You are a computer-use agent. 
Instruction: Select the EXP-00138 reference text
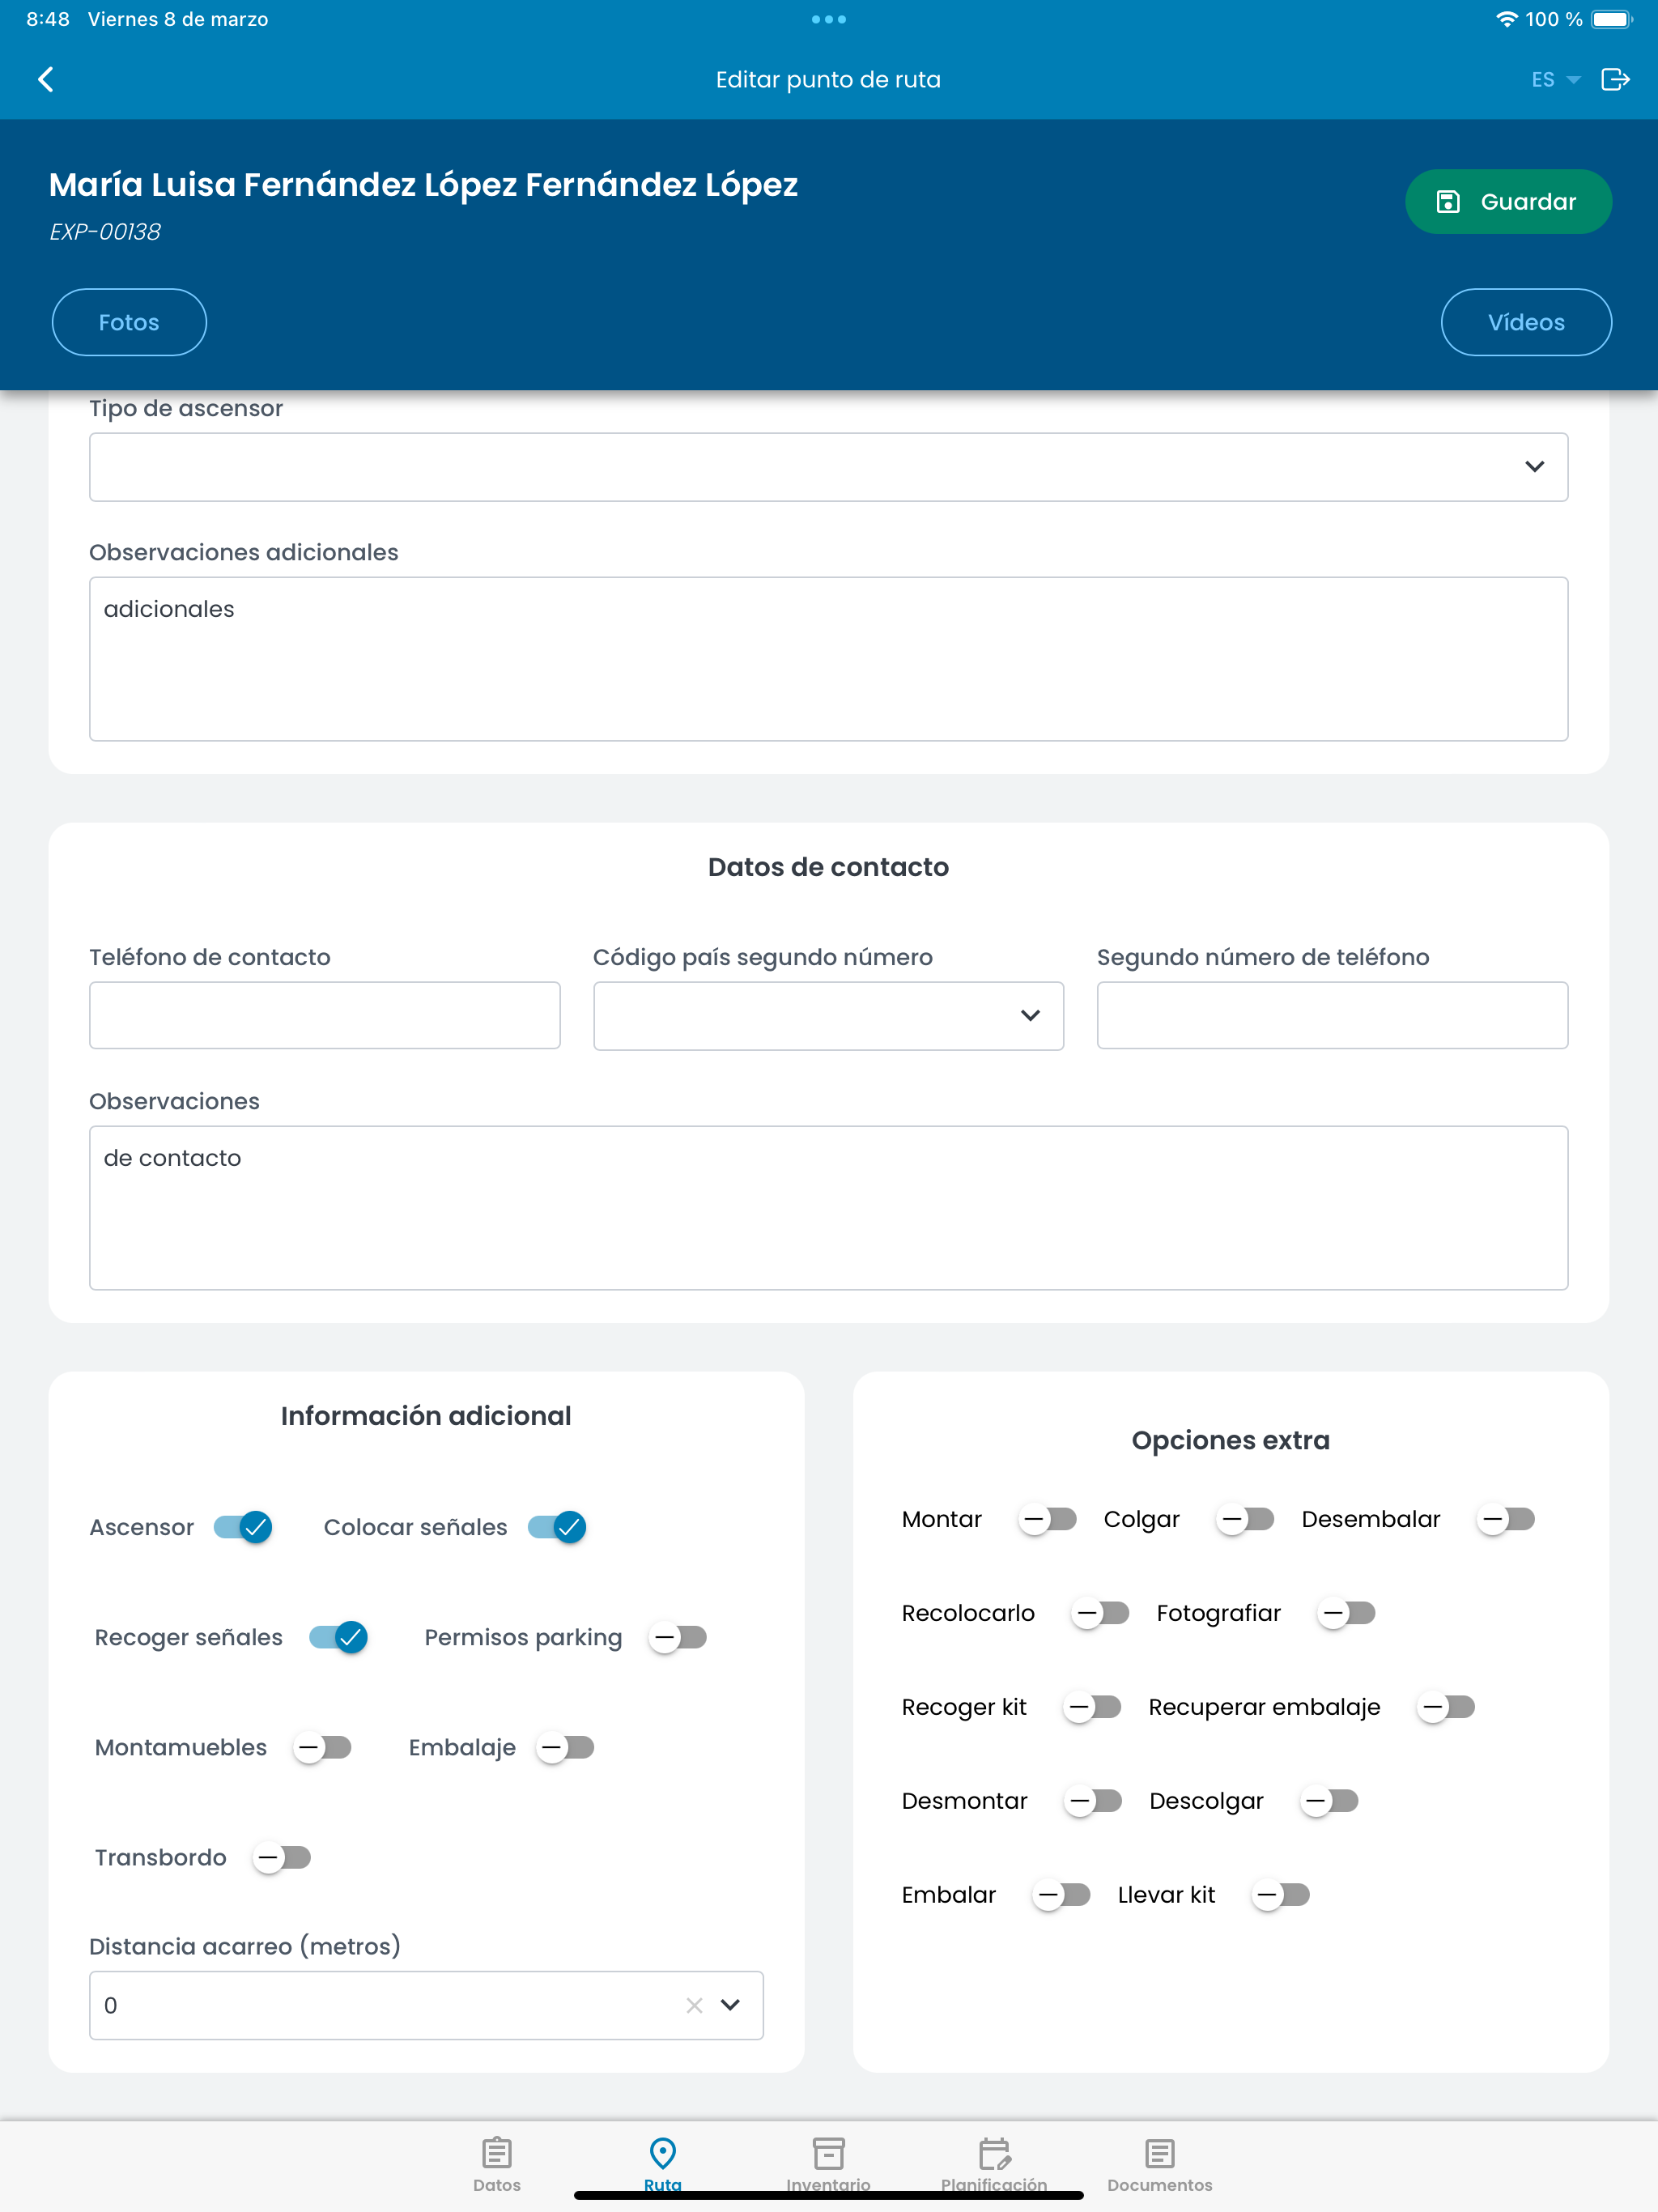click(x=105, y=232)
